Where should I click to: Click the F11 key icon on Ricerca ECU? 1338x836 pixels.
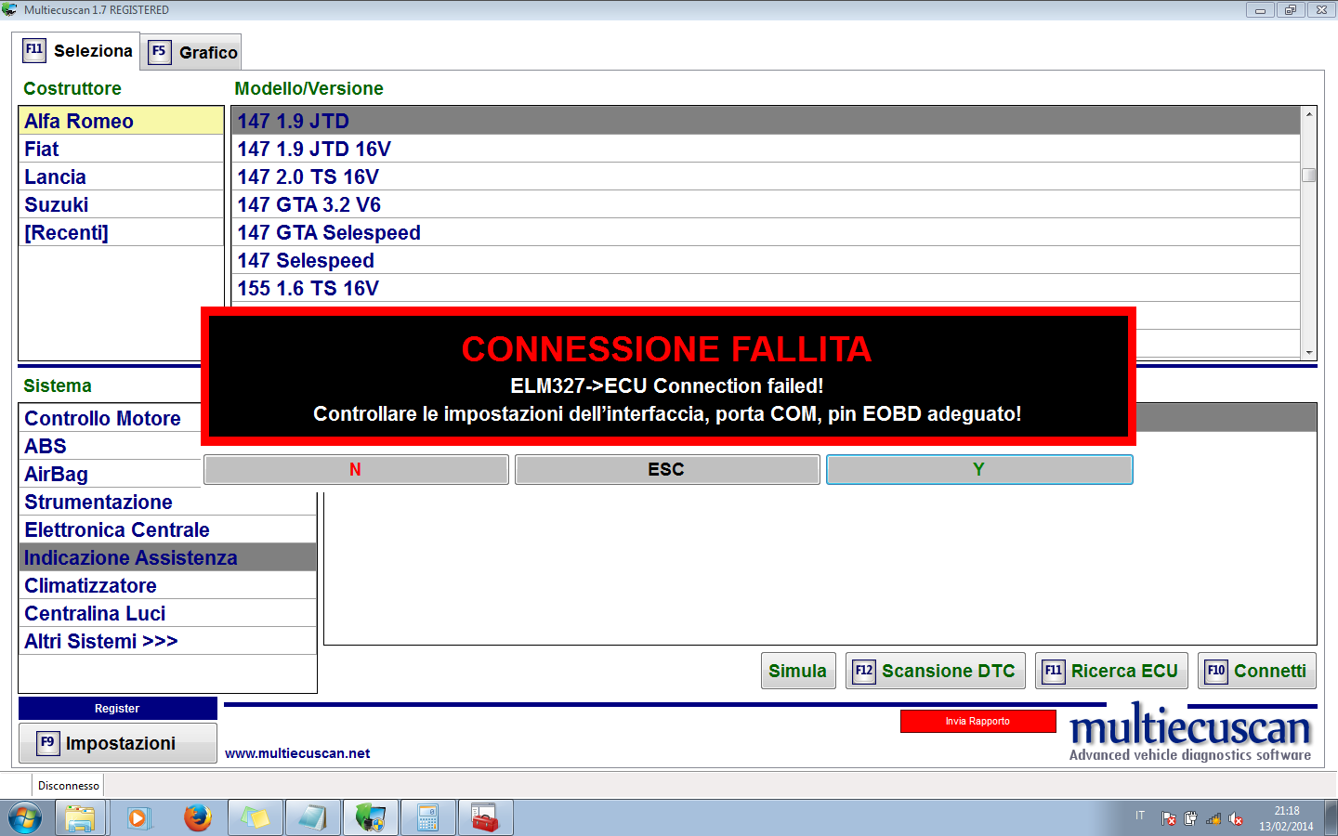coord(1054,671)
